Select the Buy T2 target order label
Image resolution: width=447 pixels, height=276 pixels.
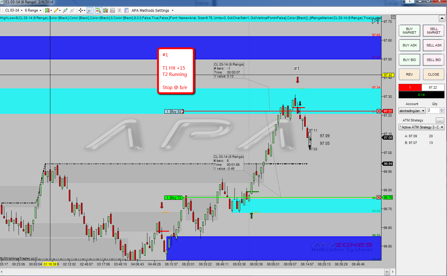coord(174,198)
